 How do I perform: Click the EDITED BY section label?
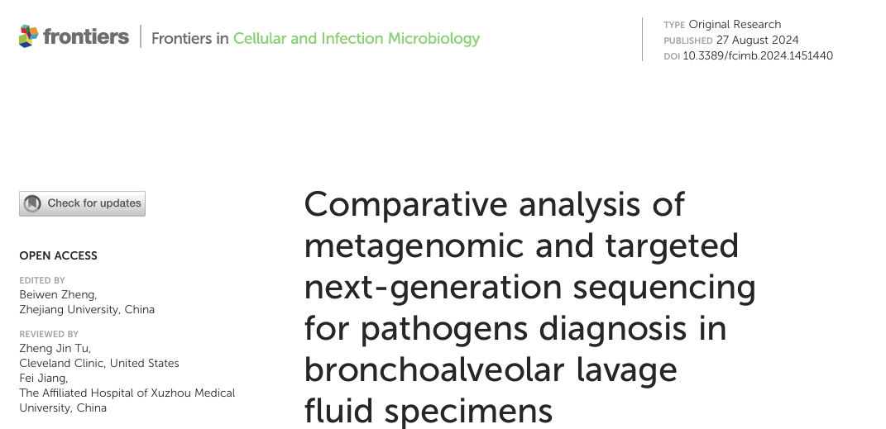[42, 281]
